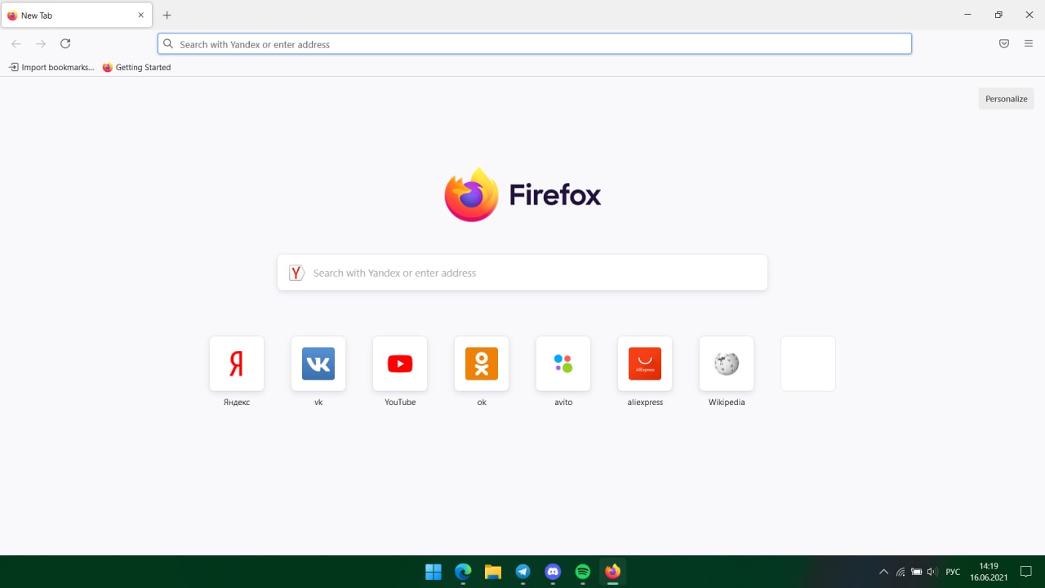Image resolution: width=1045 pixels, height=588 pixels.
Task: Open the network status tray icon
Action: click(900, 572)
